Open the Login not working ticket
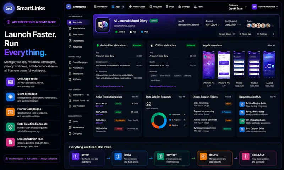284x170 pixels. click(x=213, y=104)
